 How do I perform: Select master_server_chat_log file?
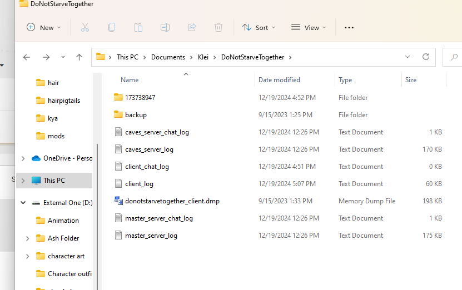point(159,218)
